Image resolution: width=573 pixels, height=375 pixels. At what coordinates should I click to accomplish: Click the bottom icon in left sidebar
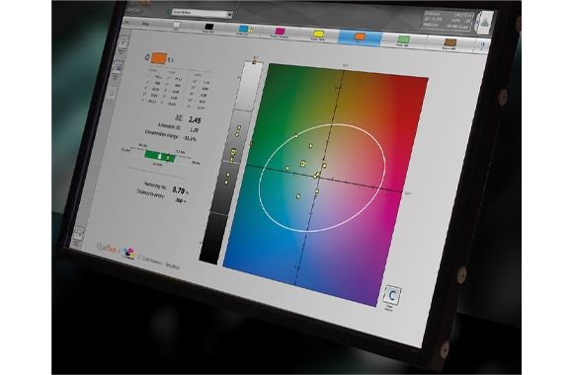(x=78, y=233)
